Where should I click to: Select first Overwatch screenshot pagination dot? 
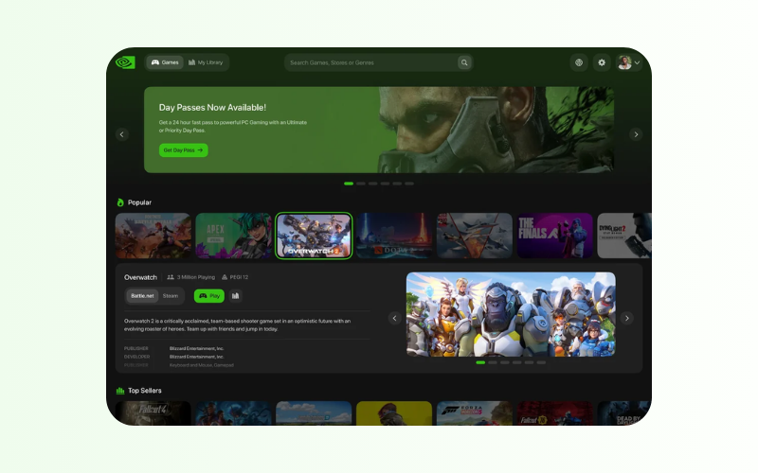tap(480, 362)
